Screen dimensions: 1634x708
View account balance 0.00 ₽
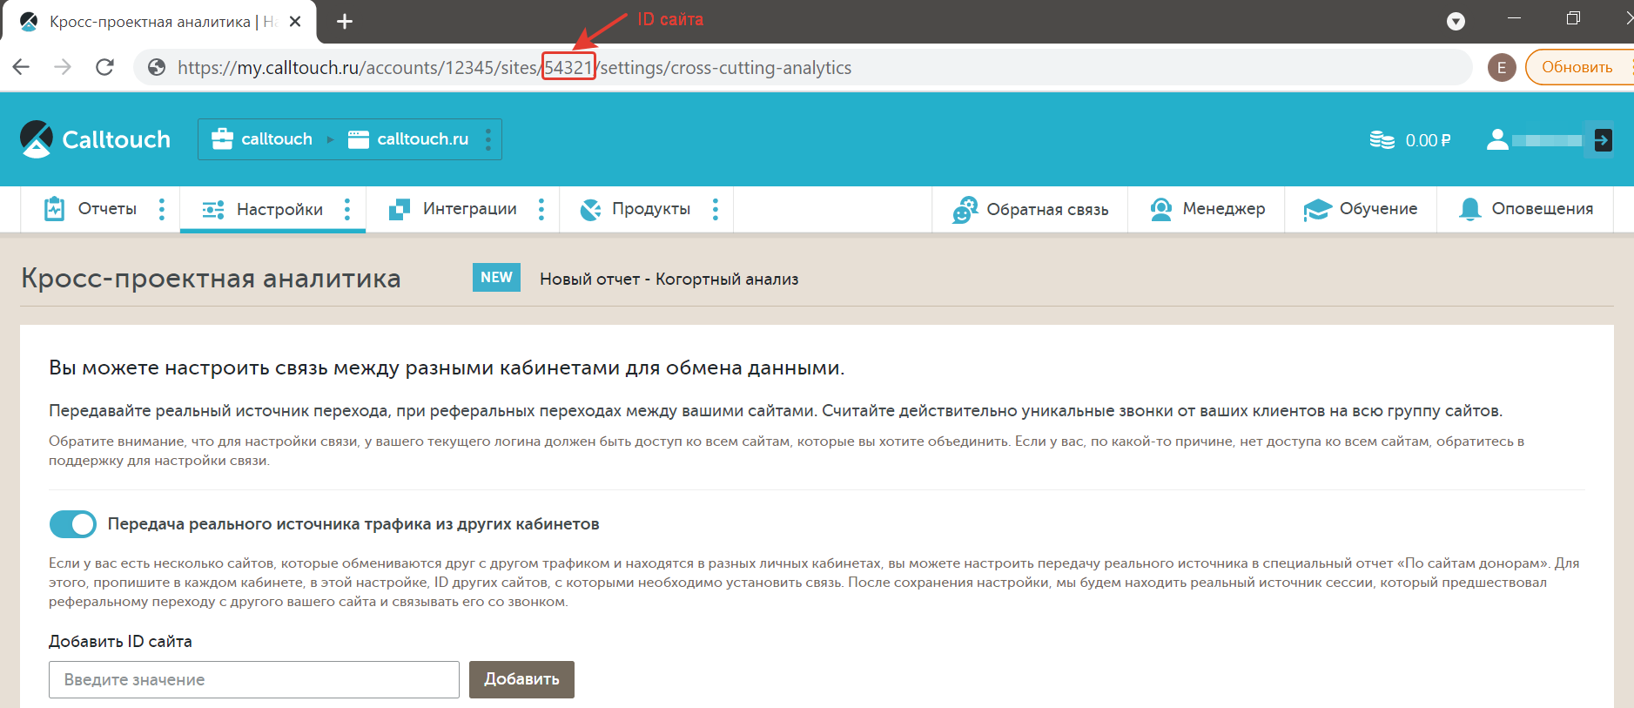coord(1428,140)
